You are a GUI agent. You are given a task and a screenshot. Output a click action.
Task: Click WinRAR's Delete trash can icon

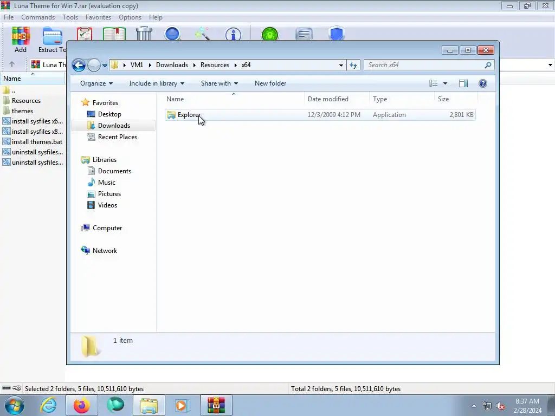144,34
